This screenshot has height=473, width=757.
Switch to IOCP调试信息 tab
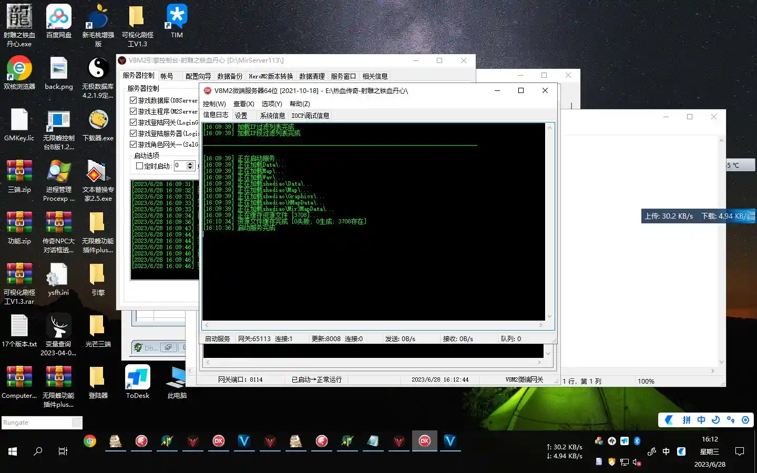(310, 116)
